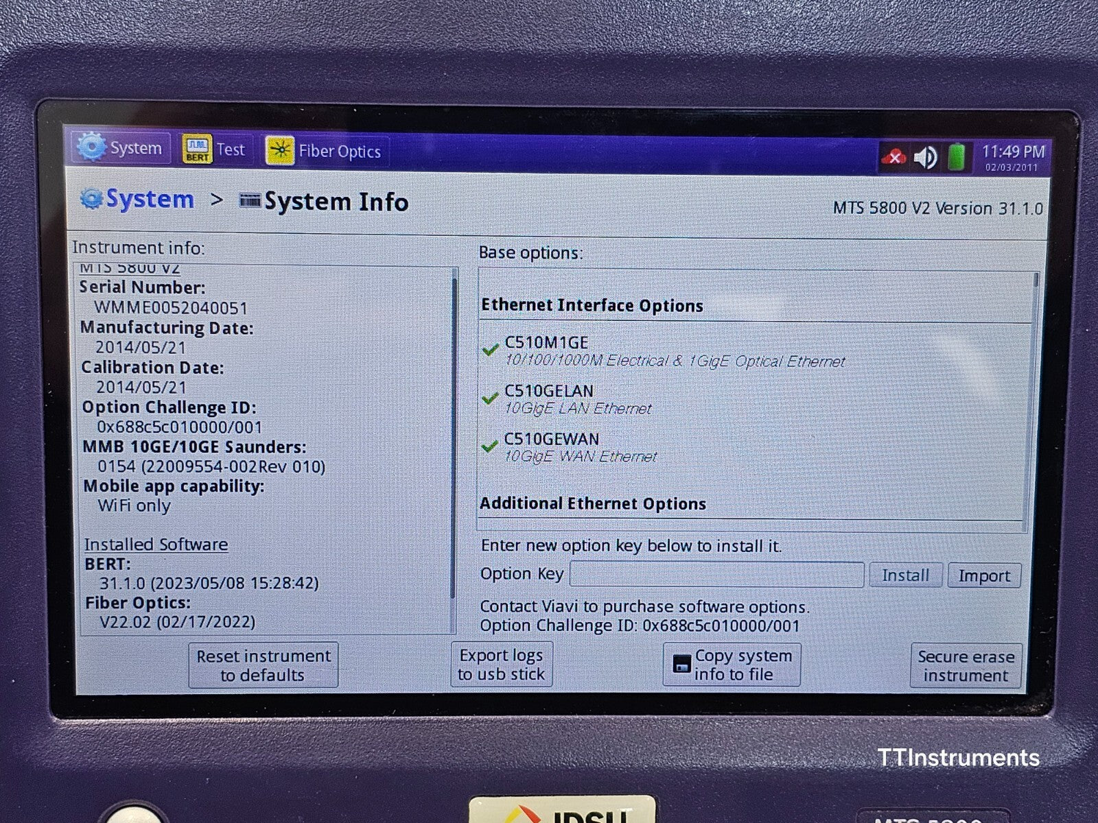Click Contact Viavi to purchase text
The height and width of the screenshot is (823, 1098).
pyautogui.click(x=644, y=607)
